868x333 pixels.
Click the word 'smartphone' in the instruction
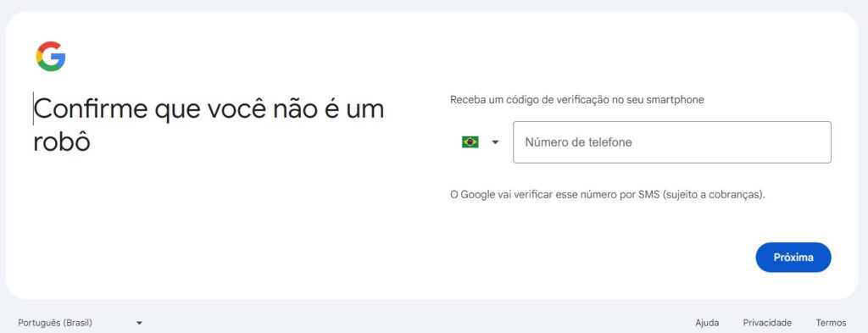tap(678, 100)
